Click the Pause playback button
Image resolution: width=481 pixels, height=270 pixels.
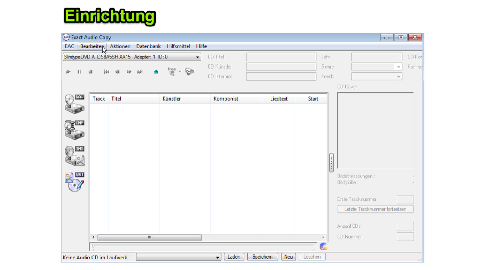click(79, 72)
